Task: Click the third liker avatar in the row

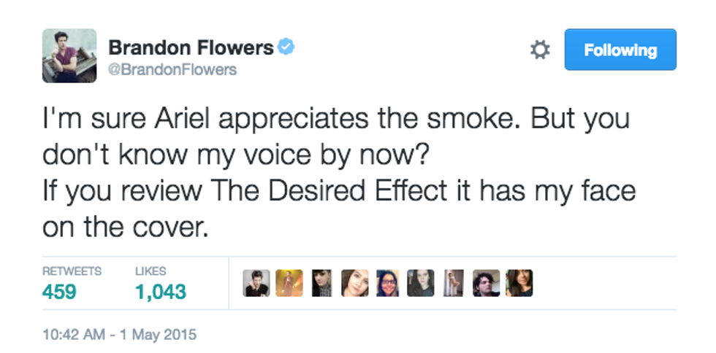Action: coord(321,283)
